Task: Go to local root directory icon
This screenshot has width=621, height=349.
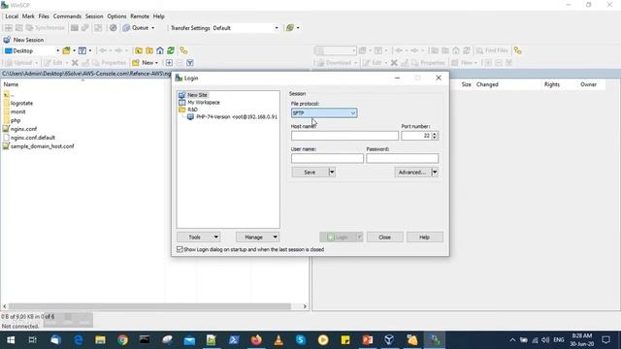Action: (x=149, y=50)
